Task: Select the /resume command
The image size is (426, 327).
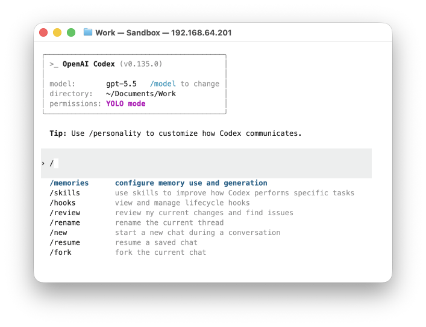Action: click(x=64, y=242)
